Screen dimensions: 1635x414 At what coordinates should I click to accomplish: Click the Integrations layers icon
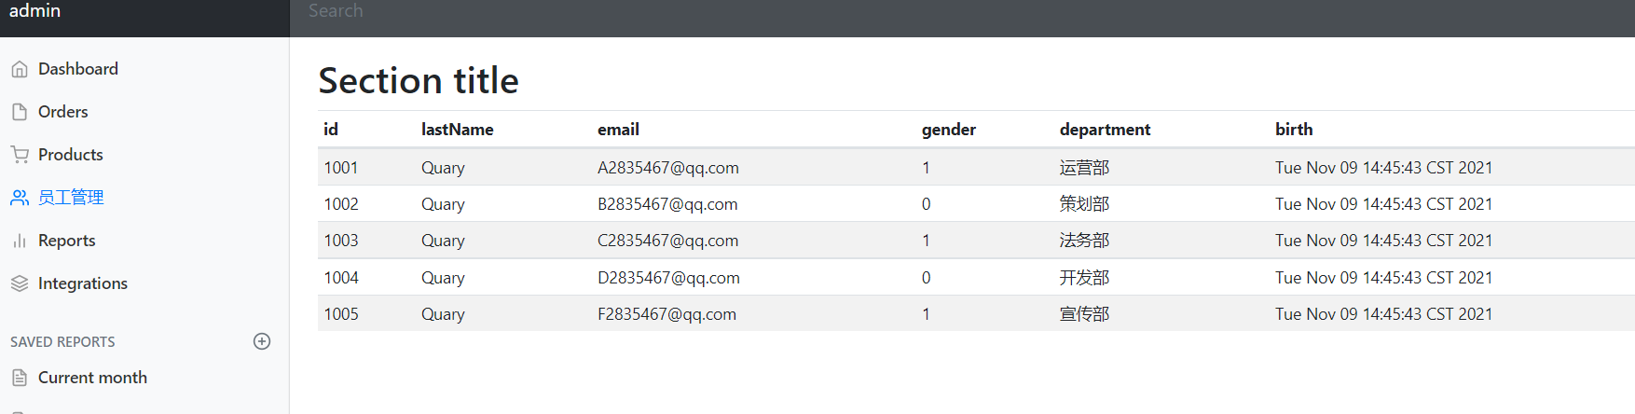[x=20, y=283]
